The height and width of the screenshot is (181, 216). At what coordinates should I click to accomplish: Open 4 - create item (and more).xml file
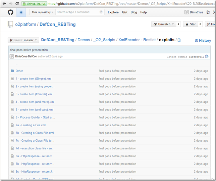[35, 102]
